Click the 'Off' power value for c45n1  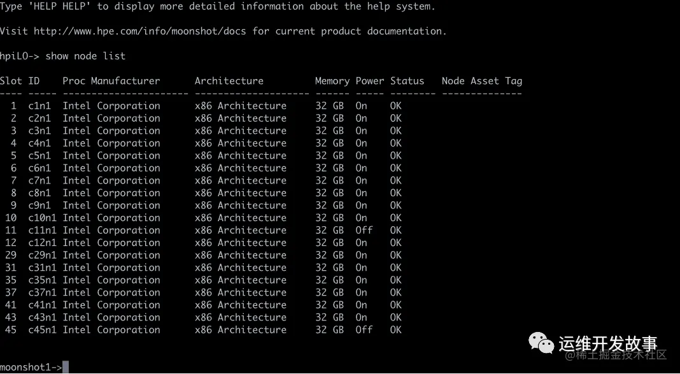[x=364, y=330]
